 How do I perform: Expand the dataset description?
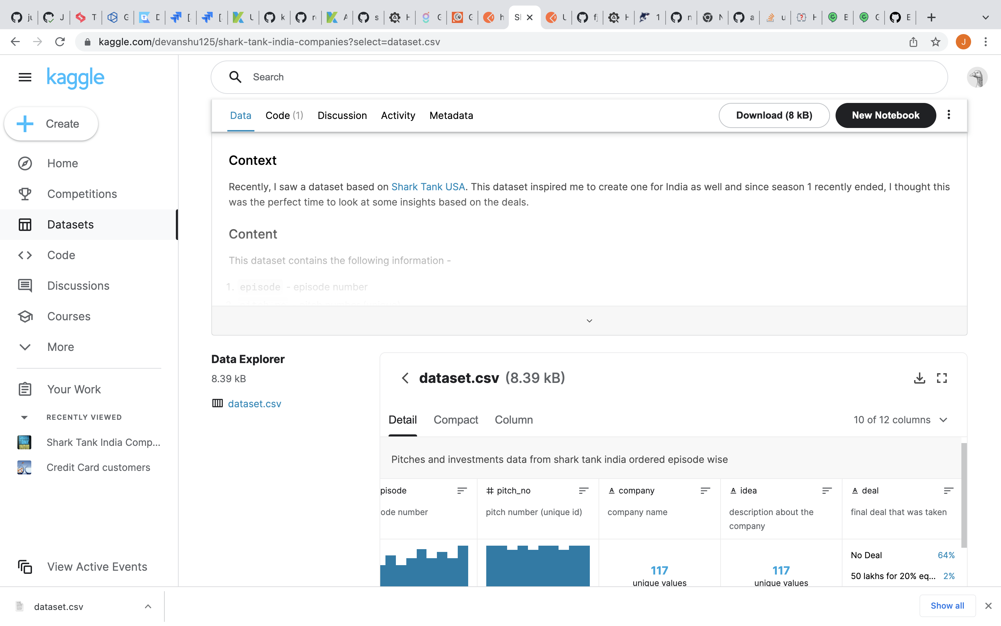click(x=589, y=321)
